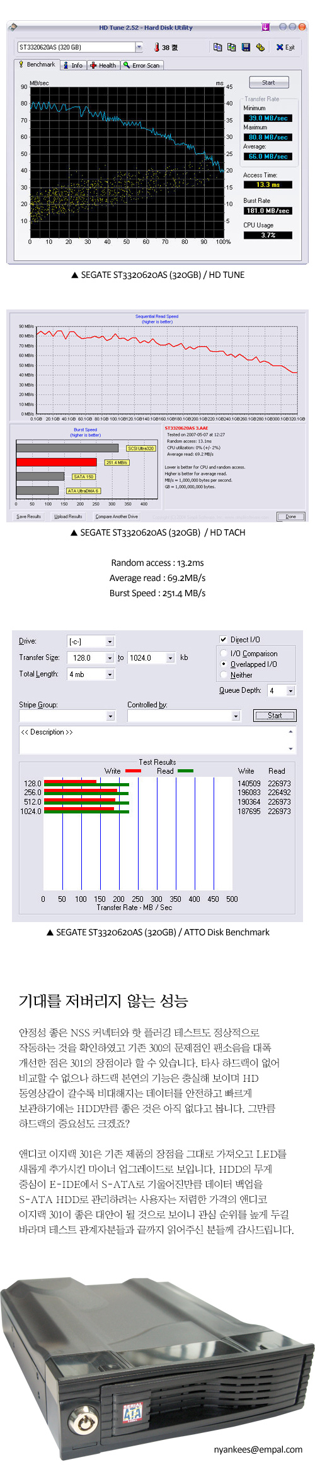
Task: Click the nyankees@empal.com email text
Action: tap(258, 1449)
